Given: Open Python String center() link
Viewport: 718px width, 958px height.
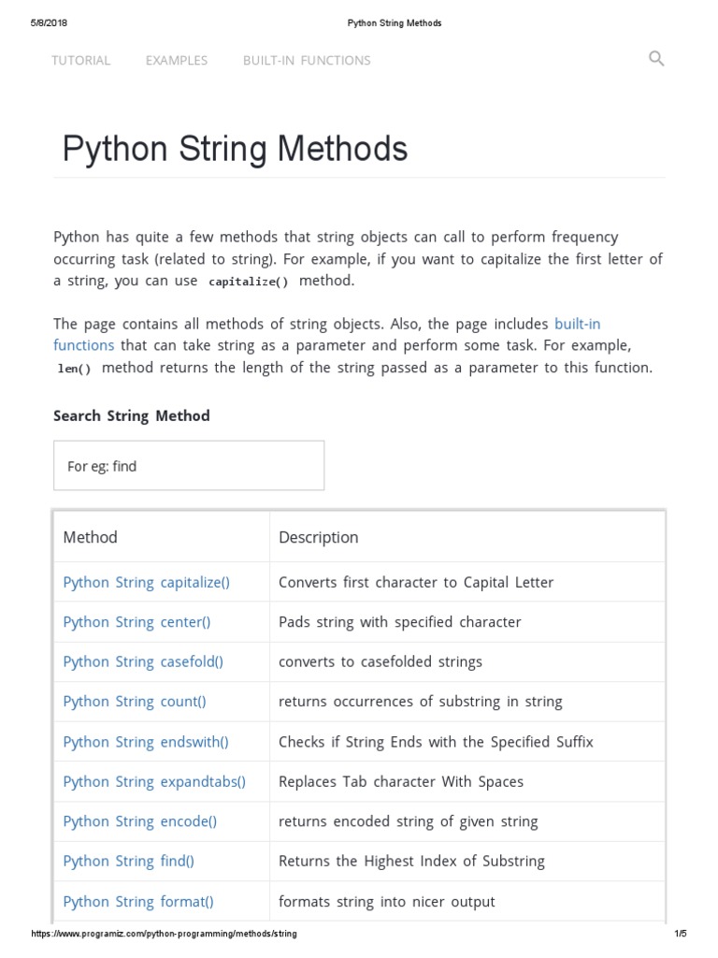Looking at the screenshot, I should (x=136, y=622).
